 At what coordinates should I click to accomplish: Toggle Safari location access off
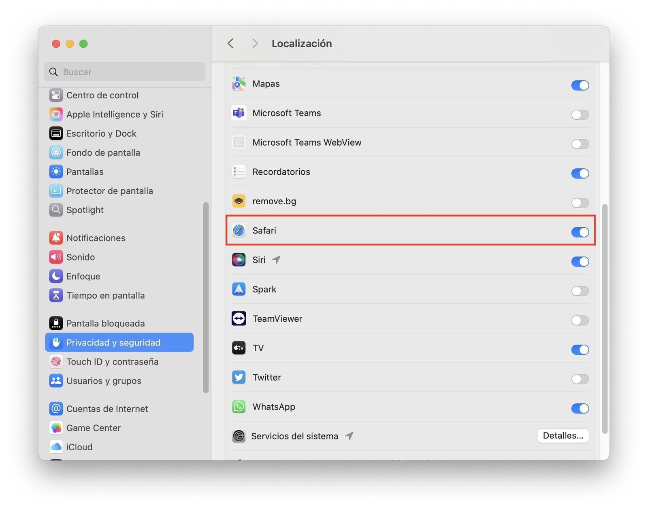click(580, 232)
